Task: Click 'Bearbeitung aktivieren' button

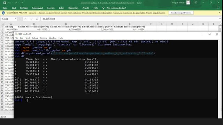Action: (181, 13)
